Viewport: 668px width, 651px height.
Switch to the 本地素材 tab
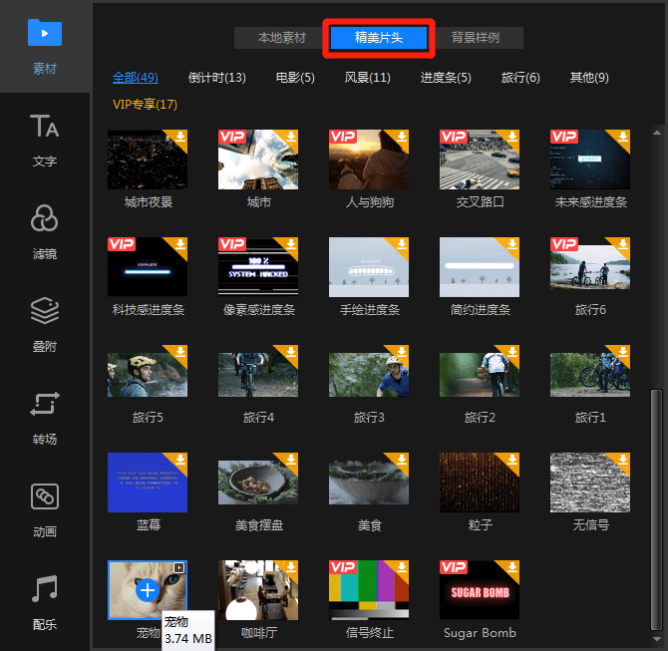[x=281, y=38]
